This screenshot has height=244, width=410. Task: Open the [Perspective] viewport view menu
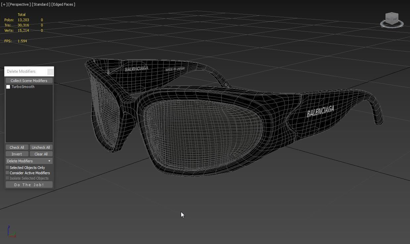pyautogui.click(x=20, y=4)
